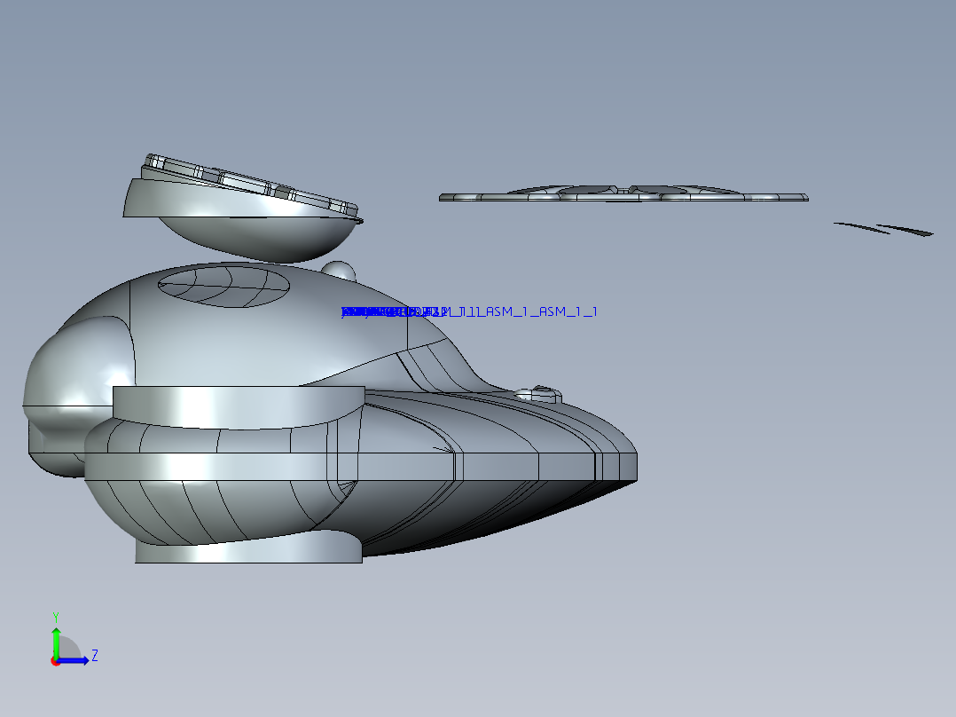The width and height of the screenshot is (956, 717).
Task: Select the horizontal band around the hull's middle
Action: pos(361,467)
